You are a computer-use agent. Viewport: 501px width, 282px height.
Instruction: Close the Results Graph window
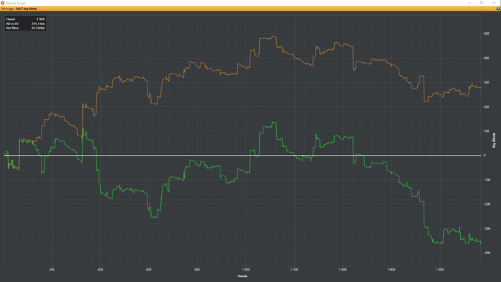coord(494,3)
